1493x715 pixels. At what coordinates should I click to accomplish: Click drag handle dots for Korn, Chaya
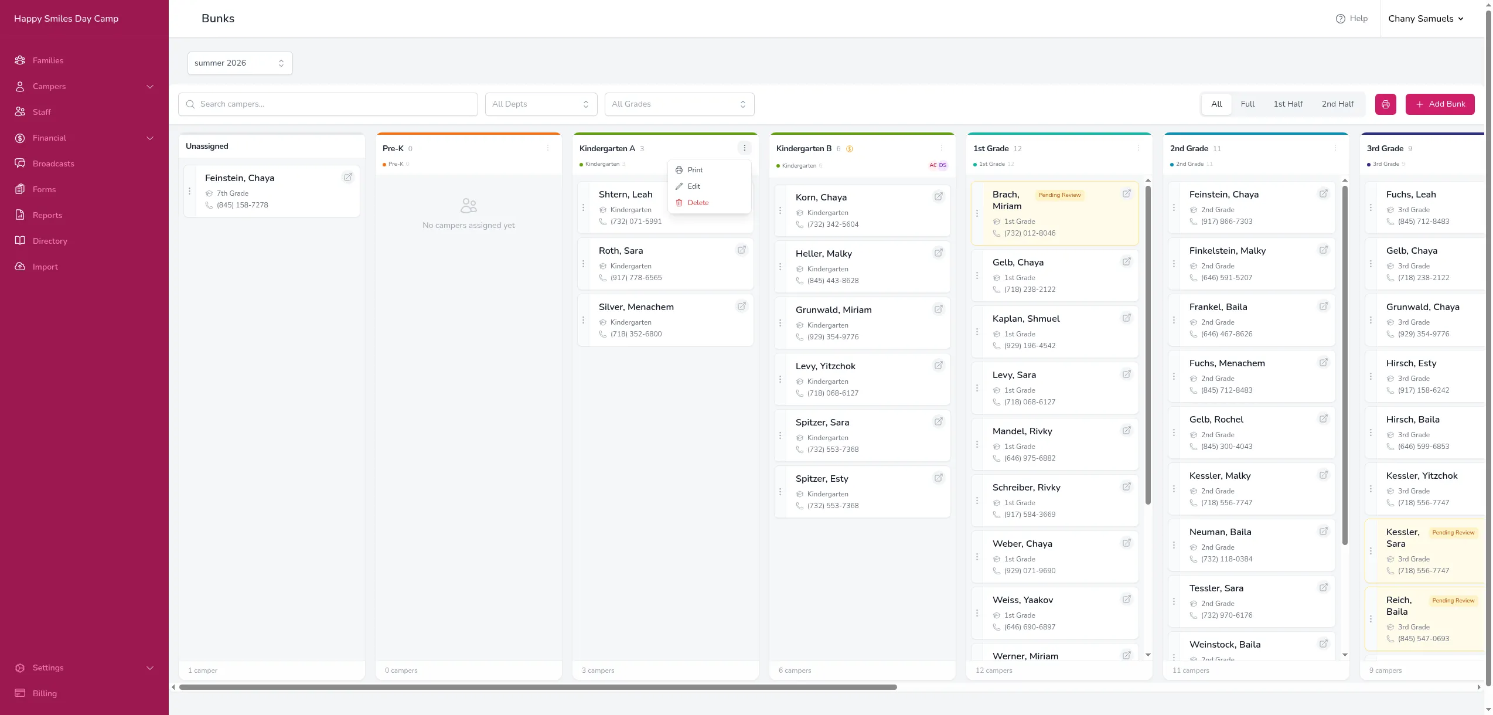pyautogui.click(x=780, y=210)
